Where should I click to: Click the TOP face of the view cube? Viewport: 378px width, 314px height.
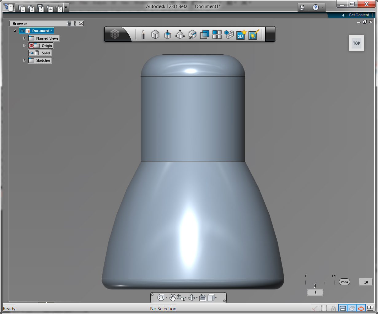pyautogui.click(x=356, y=43)
